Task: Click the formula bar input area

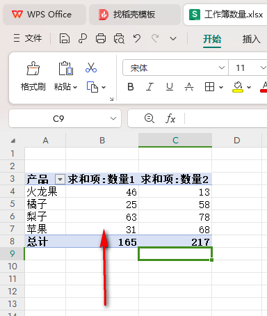Action: tap(226, 118)
